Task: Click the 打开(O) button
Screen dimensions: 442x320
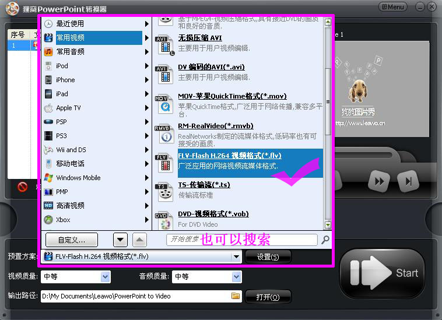Action: (268, 297)
